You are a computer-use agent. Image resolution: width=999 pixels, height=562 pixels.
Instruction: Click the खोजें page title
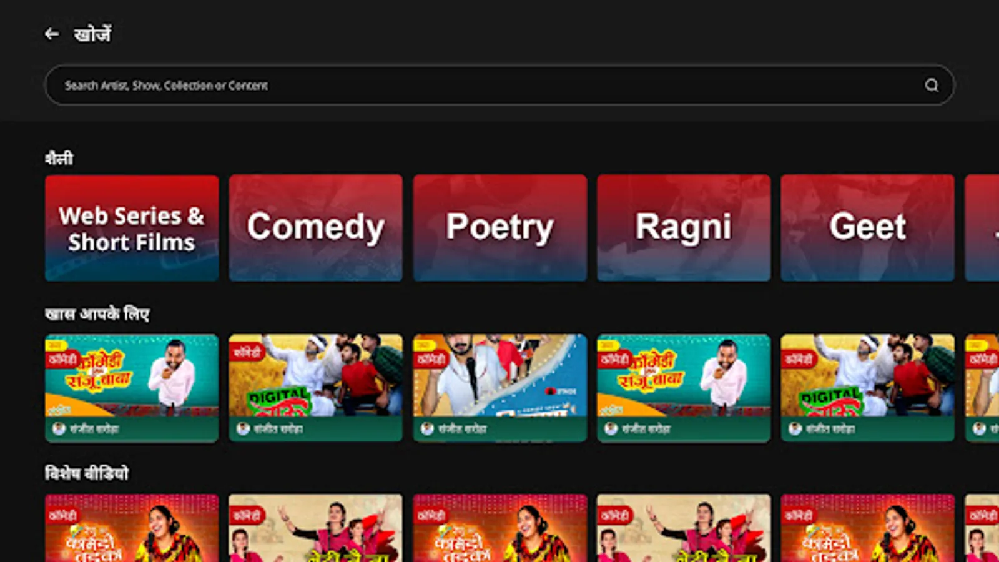click(x=92, y=34)
